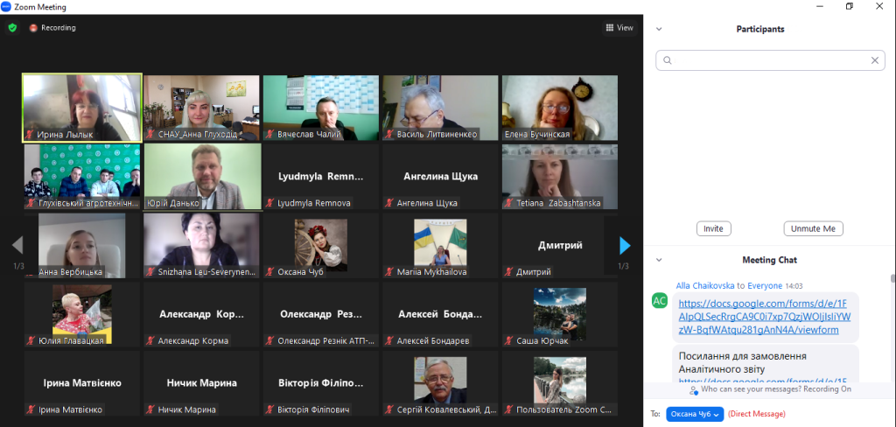Screen dimensions: 896x427
Task: Open the View layout grid icon
Action: (610, 27)
